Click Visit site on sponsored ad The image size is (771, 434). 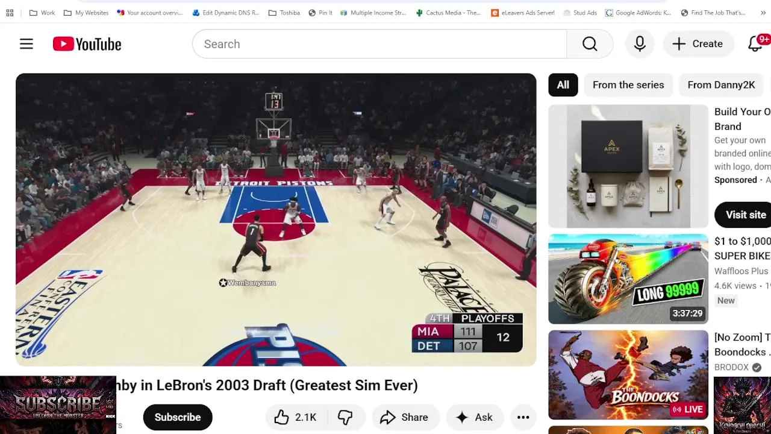tap(744, 215)
